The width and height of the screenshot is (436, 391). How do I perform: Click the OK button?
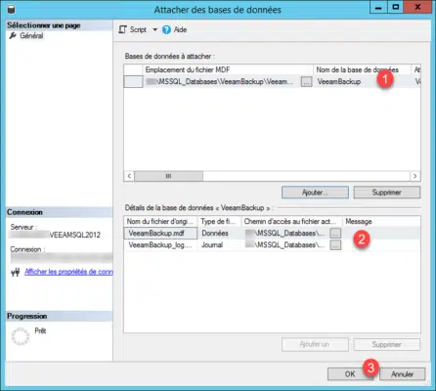point(350,374)
